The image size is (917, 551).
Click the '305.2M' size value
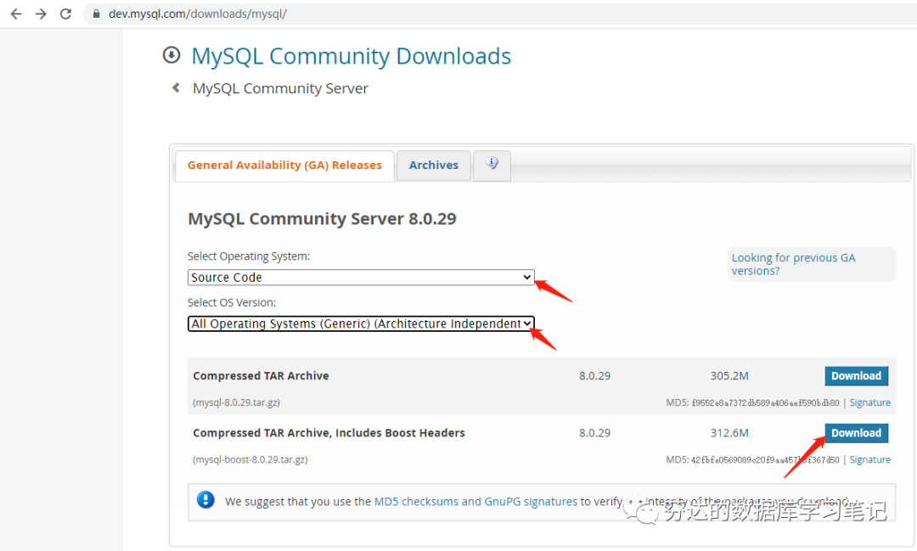(x=729, y=376)
